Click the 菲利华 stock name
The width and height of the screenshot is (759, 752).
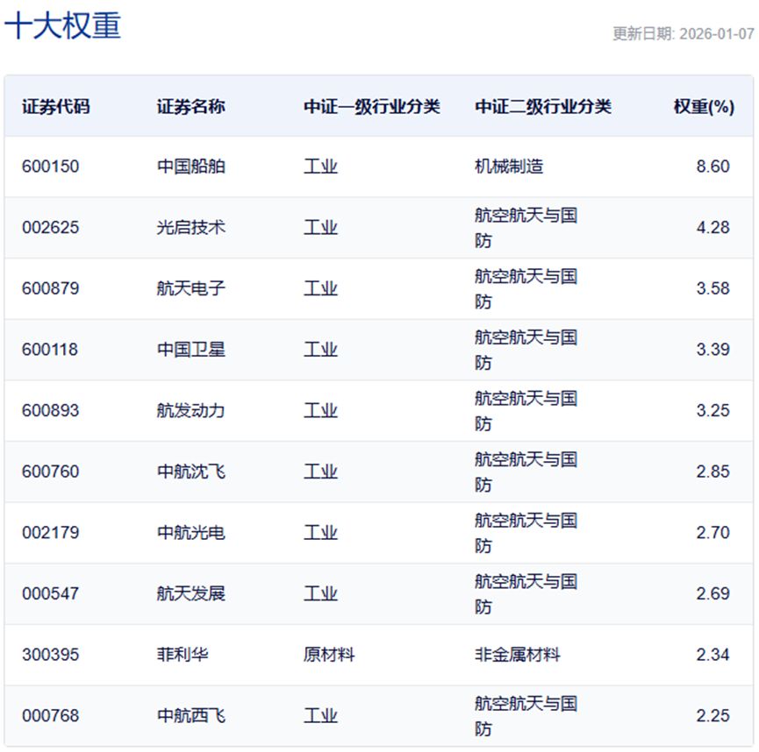(183, 655)
